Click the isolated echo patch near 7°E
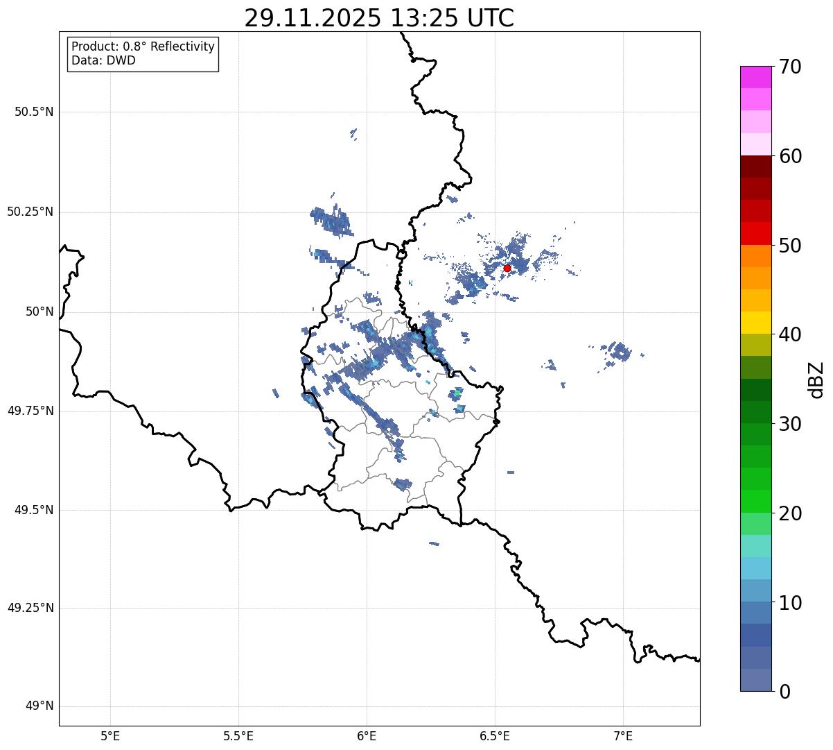 [616, 352]
